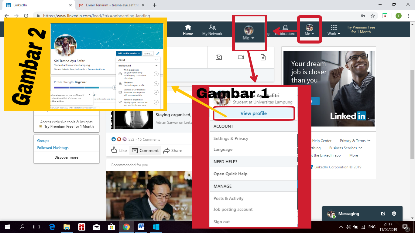
Task: Open the Windows Start menu
Action: pyautogui.click(x=7, y=227)
